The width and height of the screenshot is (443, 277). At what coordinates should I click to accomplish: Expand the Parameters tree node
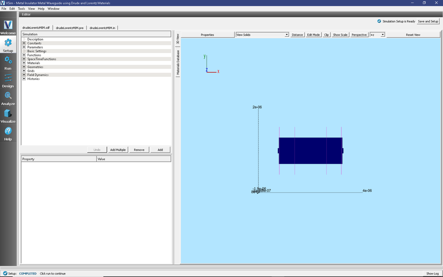click(24, 47)
